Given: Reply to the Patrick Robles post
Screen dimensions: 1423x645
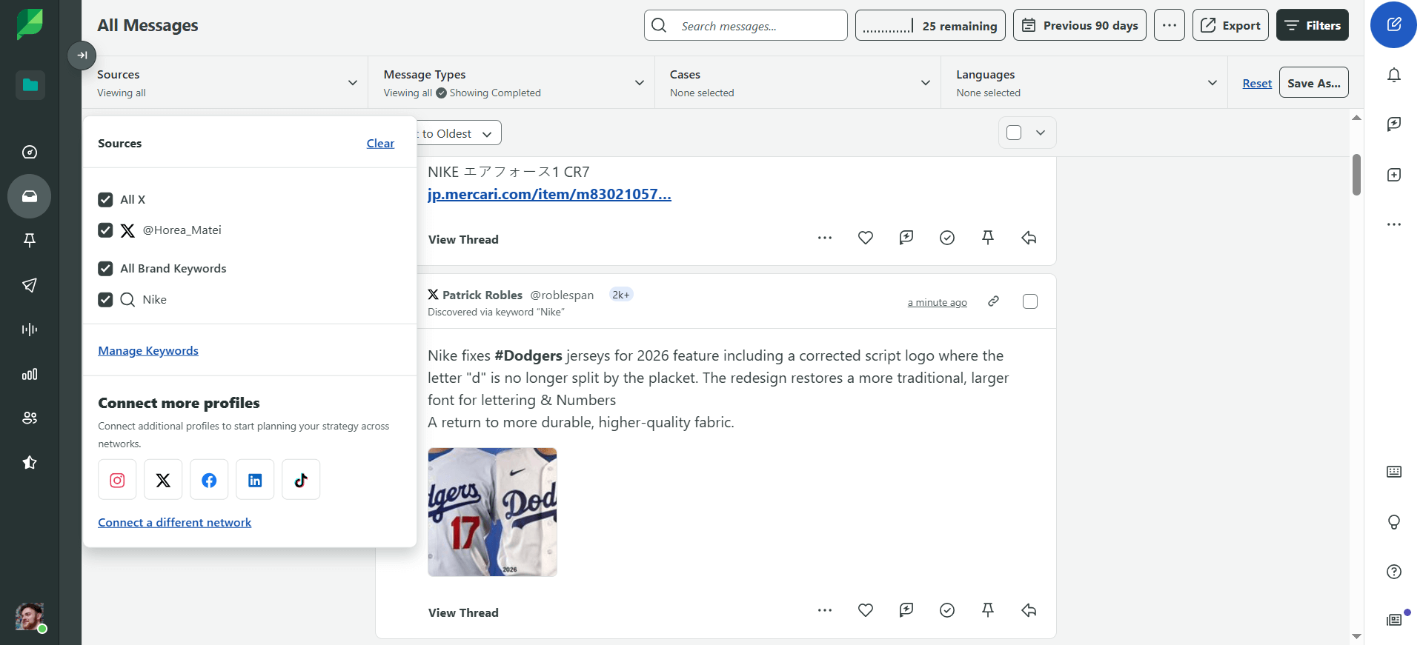Looking at the screenshot, I should (1029, 610).
